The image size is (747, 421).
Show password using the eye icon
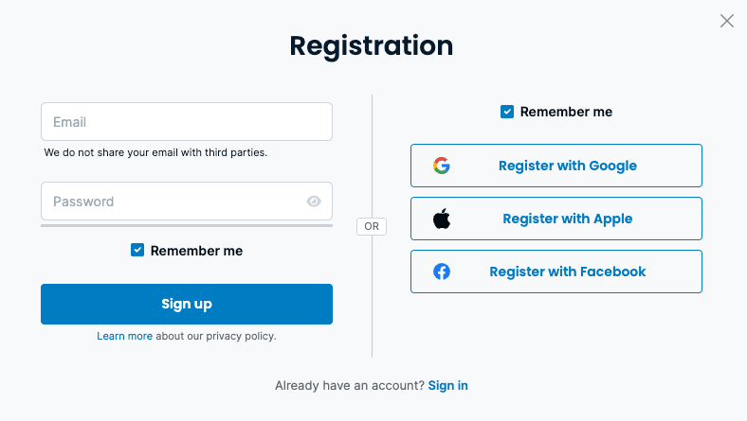point(314,202)
